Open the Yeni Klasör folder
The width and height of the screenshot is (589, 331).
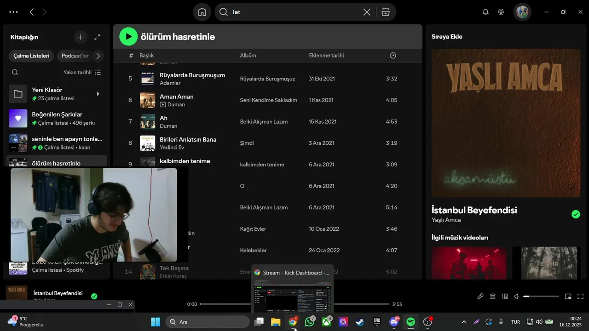tap(57, 94)
